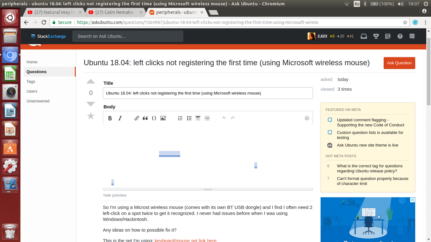The image size is (431, 242).
Task: Close the advertisement with X icon
Action: pyautogui.click(x=412, y=200)
